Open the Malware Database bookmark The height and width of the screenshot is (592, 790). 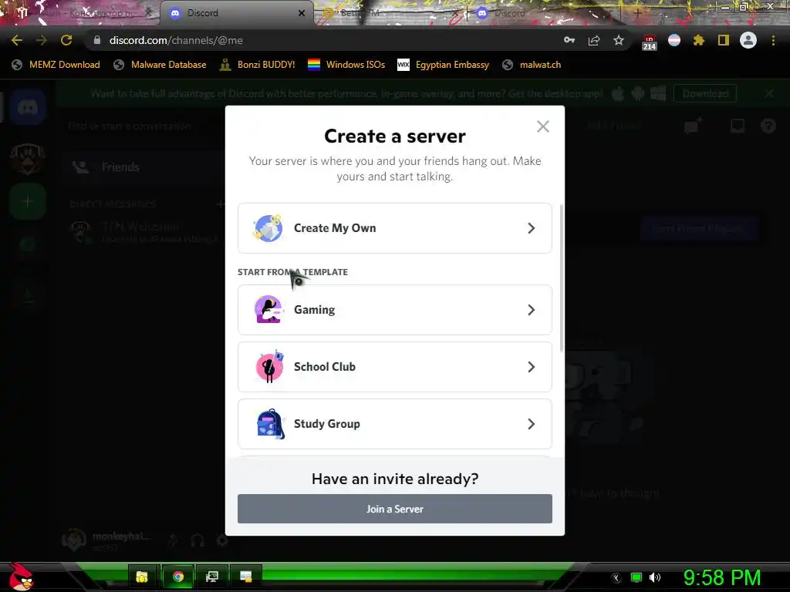pyautogui.click(x=160, y=65)
